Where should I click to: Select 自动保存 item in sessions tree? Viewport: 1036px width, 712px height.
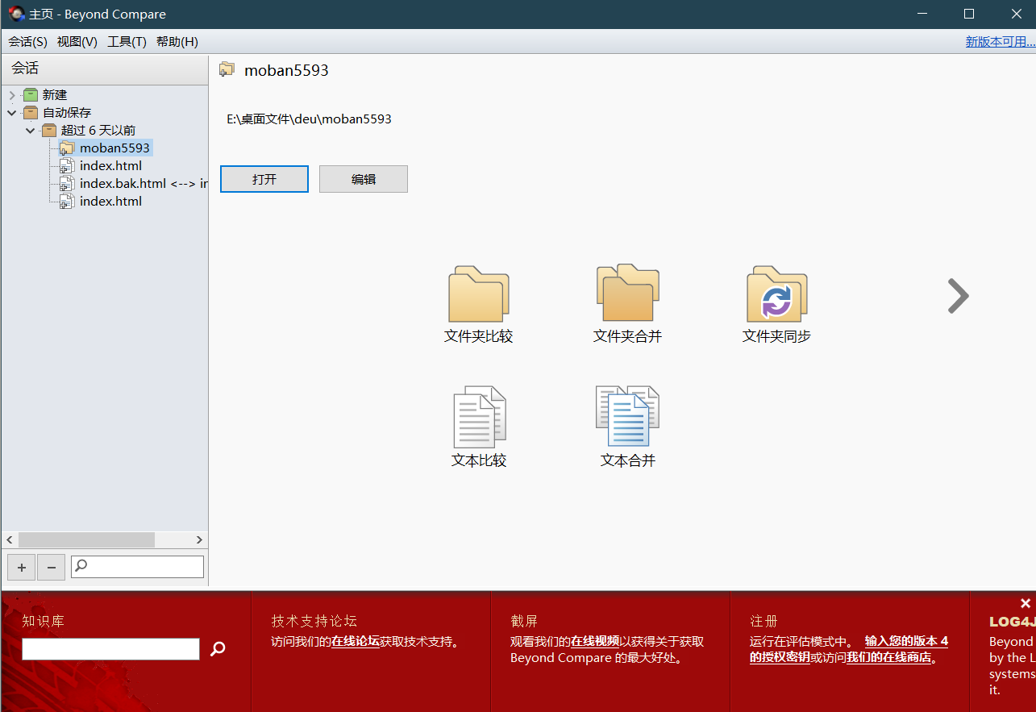[67, 113]
